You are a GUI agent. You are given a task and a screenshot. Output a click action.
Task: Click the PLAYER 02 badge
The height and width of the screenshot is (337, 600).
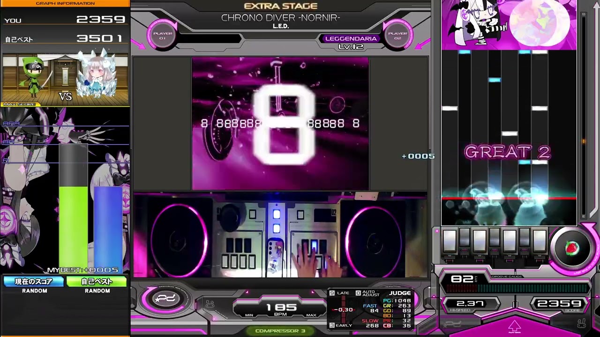point(397,36)
